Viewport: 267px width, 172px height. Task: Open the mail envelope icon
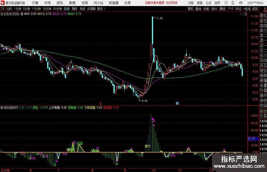click(241, 3)
